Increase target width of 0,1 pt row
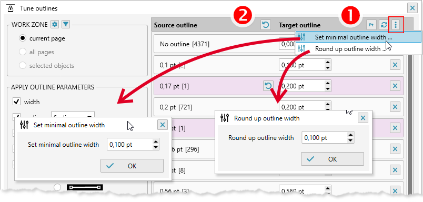This screenshot has height=202, width=423. (327, 63)
